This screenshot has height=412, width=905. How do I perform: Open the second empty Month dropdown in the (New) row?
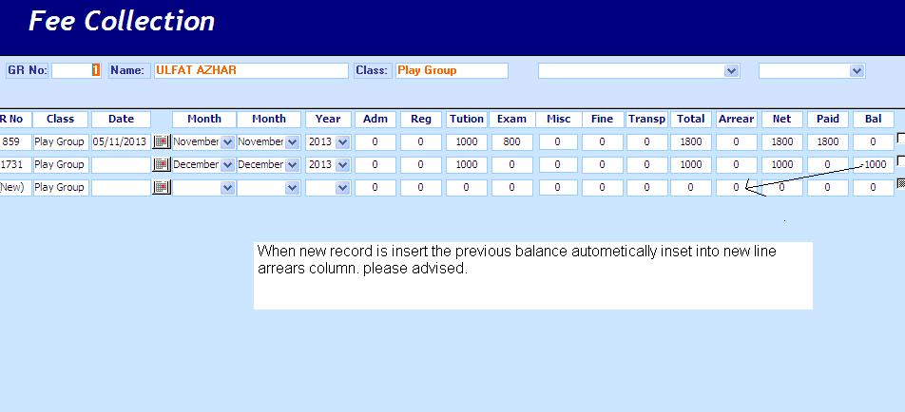[293, 188]
